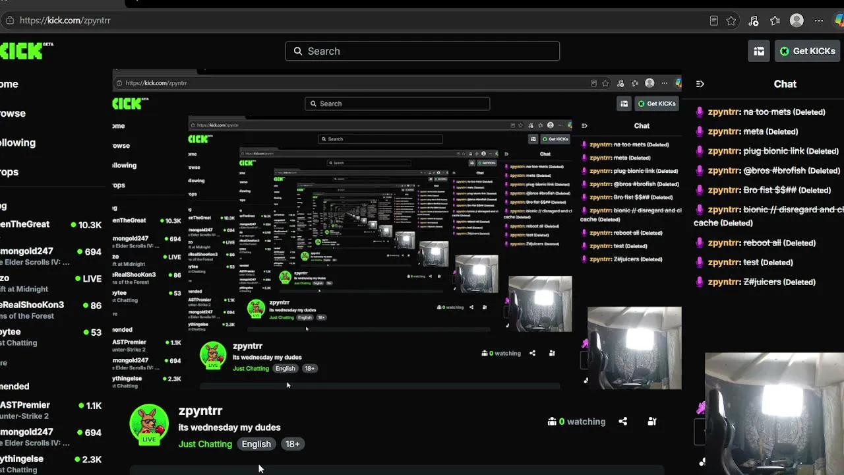Open Browse in the main Kick sidebar

13,113
